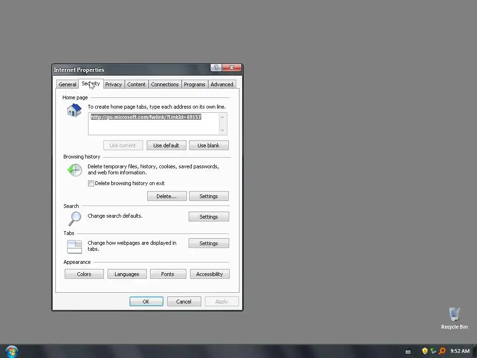477x358 pixels.
Task: Open the Languages button
Action: click(x=127, y=274)
